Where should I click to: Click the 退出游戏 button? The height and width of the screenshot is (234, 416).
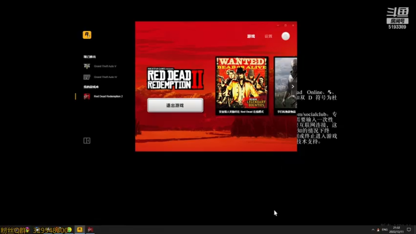click(175, 106)
